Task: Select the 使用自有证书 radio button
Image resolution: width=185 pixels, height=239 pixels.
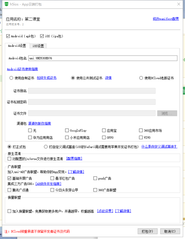Action: [11, 78]
